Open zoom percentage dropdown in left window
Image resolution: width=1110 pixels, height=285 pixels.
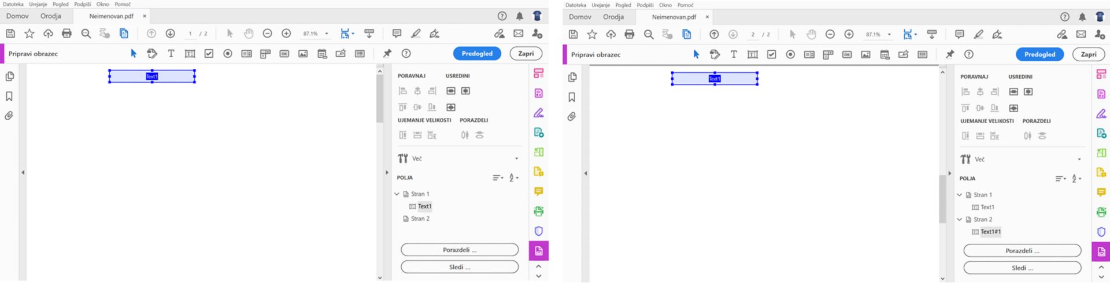coord(327,34)
